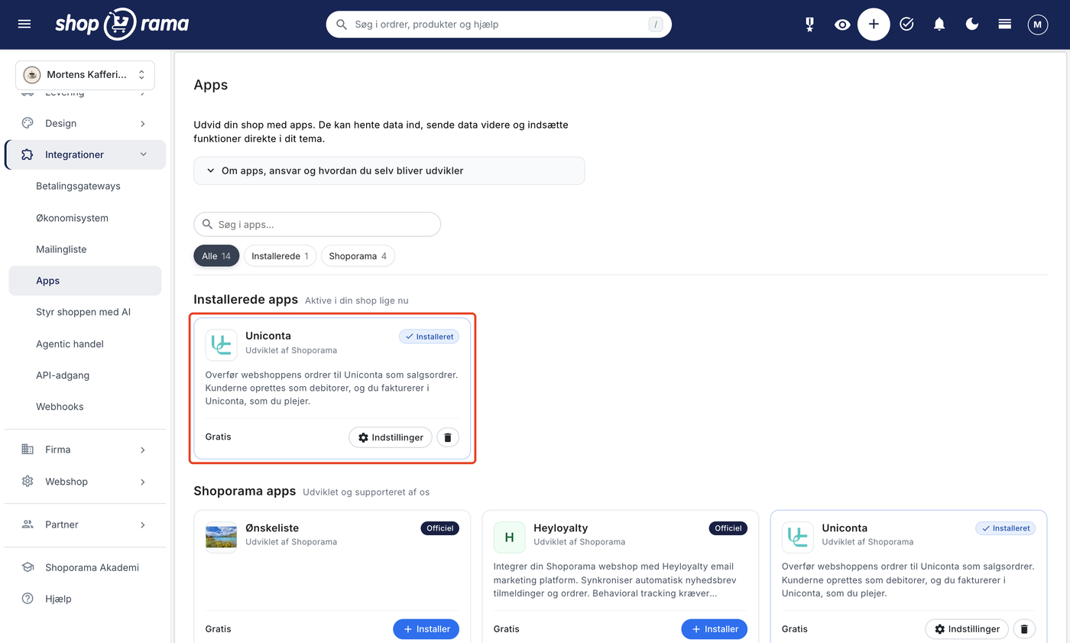Open Indstillinger on the Shoporama apps Uniconta card
The image size is (1070, 643).
967,629
